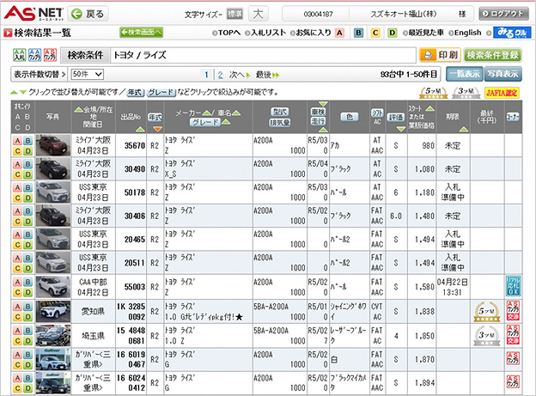Sort 出品No column ascending
536x396 pixels.
point(140,129)
